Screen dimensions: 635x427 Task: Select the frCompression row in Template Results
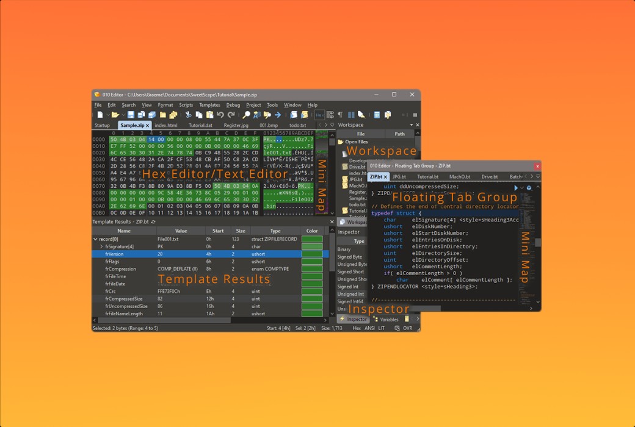[119, 269]
